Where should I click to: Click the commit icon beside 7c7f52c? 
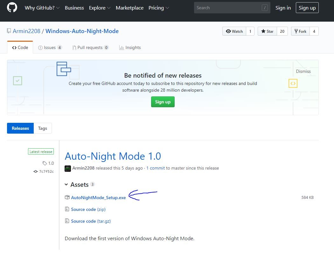pyautogui.click(x=36, y=171)
